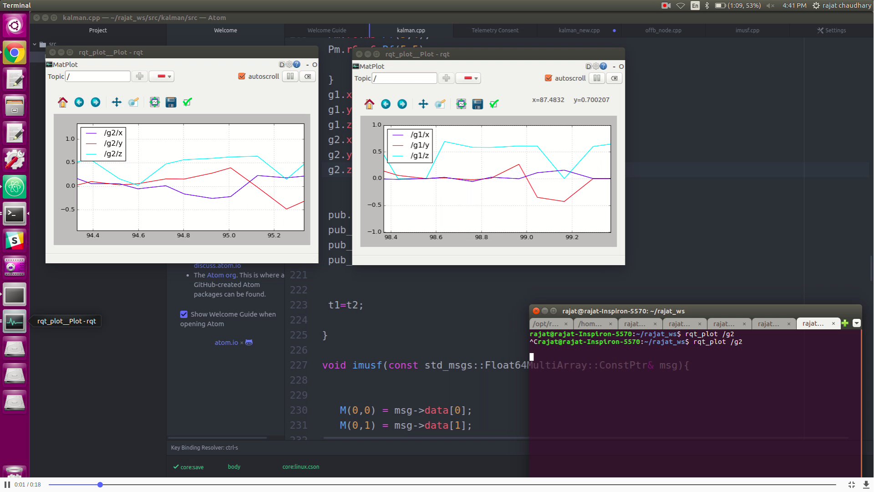Click the Back arrow in the /g2 plot toolbar

79,102
